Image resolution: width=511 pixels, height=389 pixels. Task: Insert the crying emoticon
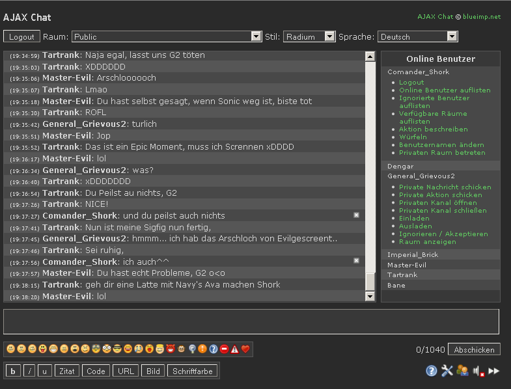[139, 349]
